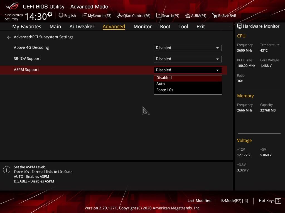
Task: Click the globe language icon
Action: 61,16
